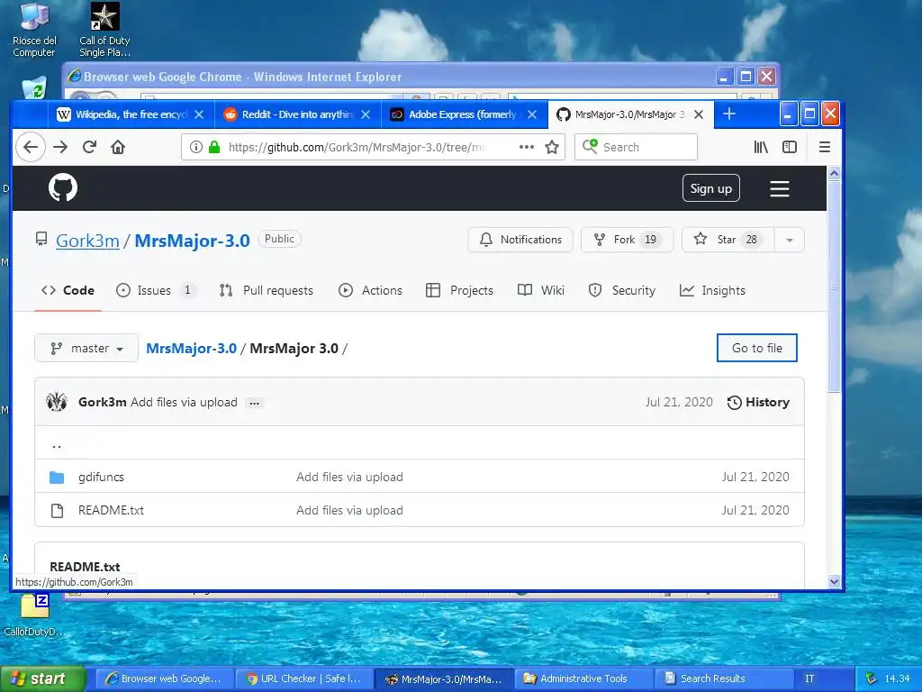
Task: Open Call of Duty Single Player desktop shortcut
Action: tap(104, 30)
